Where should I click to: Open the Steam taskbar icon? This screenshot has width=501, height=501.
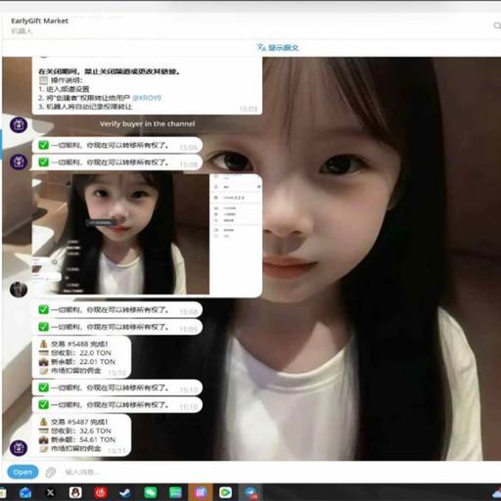point(125,492)
